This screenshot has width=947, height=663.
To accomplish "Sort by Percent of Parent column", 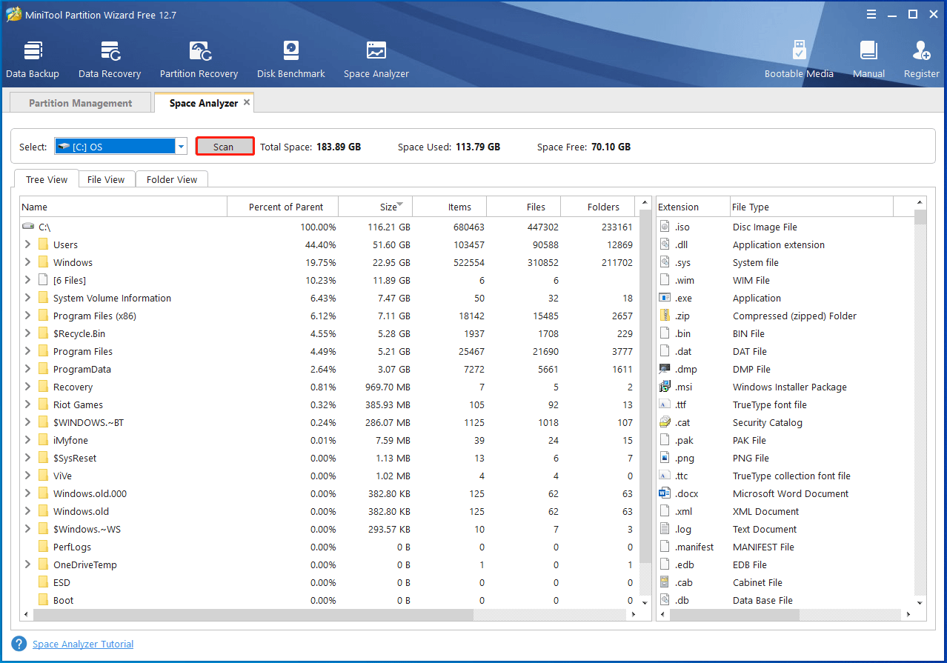I will click(282, 207).
